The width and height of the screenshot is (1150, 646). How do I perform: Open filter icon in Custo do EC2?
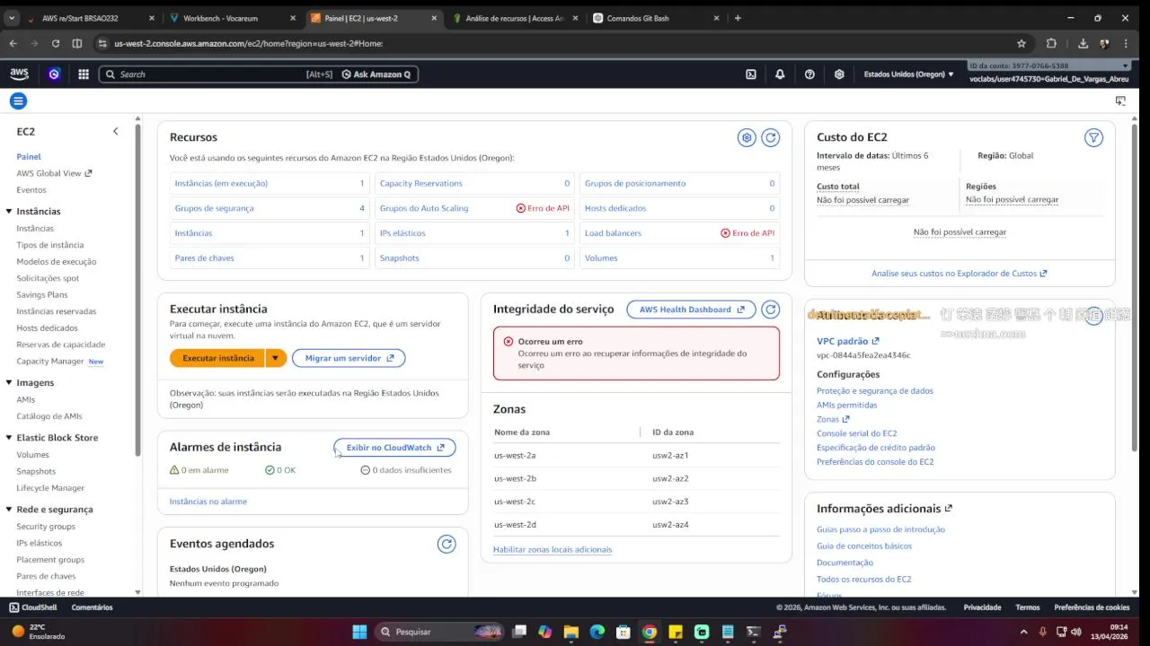[1093, 137]
